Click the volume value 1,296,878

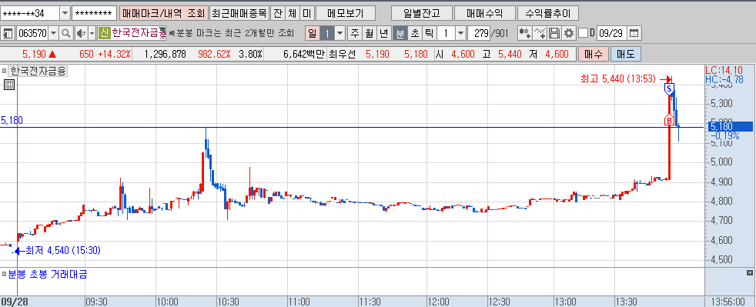(x=165, y=54)
